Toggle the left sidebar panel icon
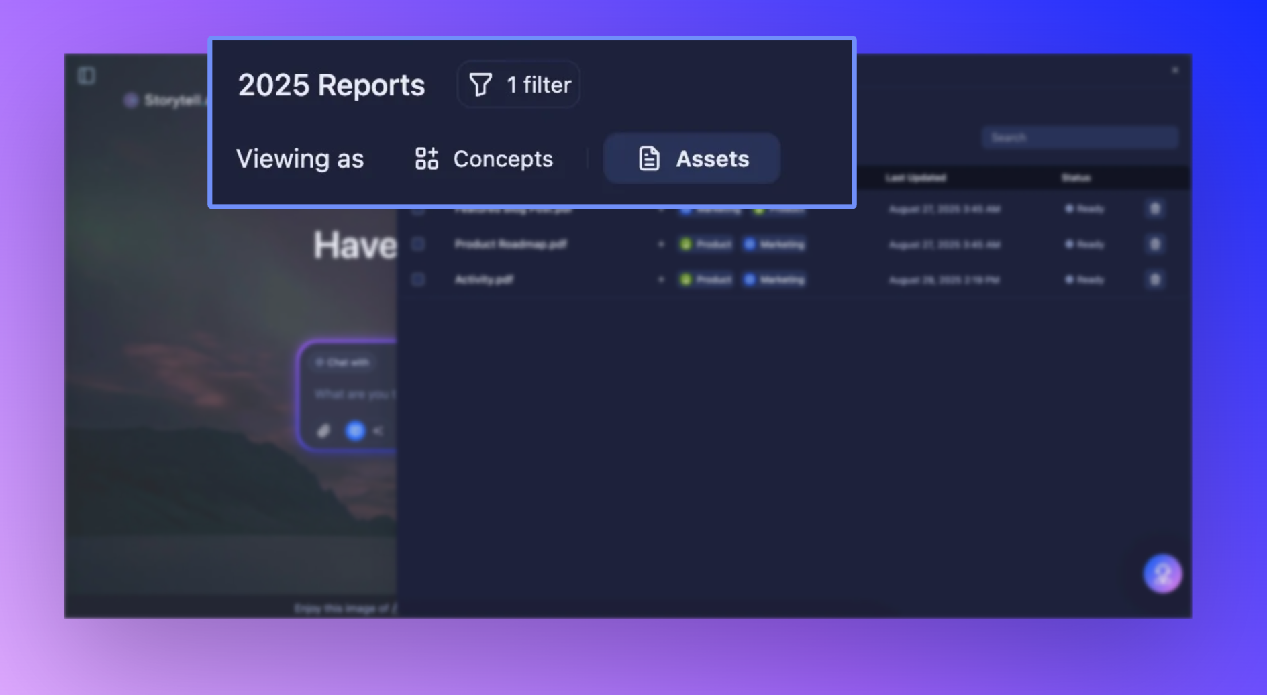 click(87, 75)
